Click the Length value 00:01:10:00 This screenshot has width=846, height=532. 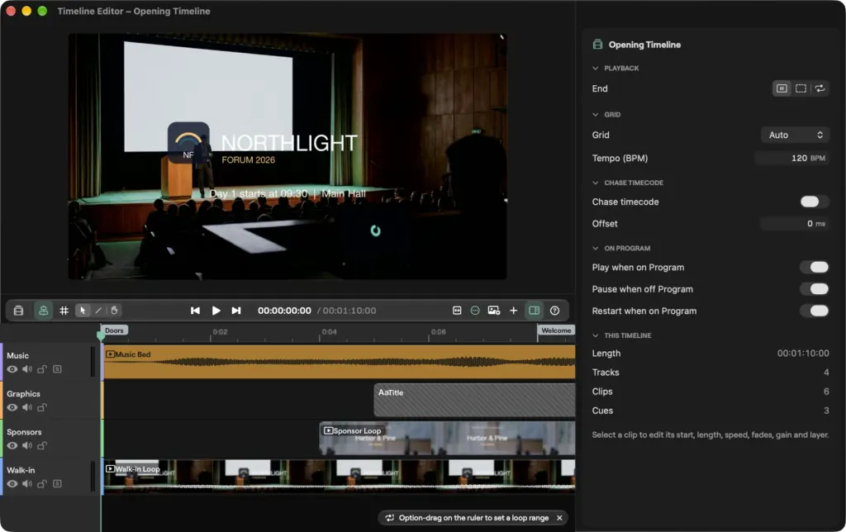point(803,354)
